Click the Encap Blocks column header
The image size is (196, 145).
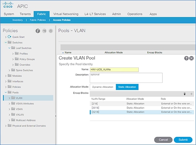coord(155,53)
